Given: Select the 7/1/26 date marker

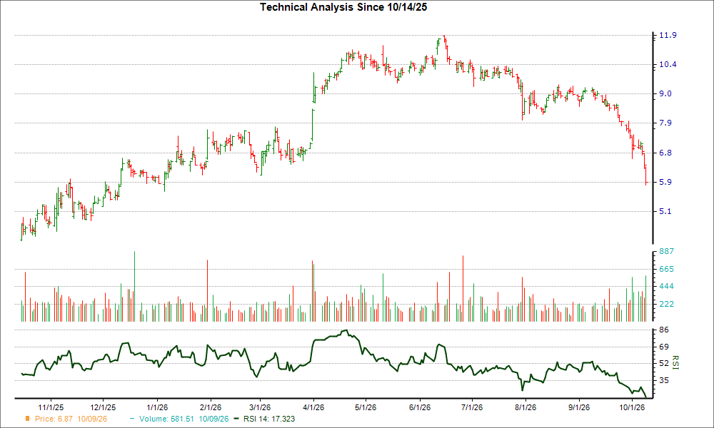Looking at the screenshot, I should pyautogui.click(x=472, y=407).
